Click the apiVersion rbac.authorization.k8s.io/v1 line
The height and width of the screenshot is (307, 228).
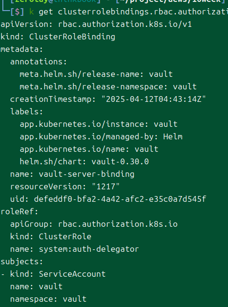pos(96,25)
